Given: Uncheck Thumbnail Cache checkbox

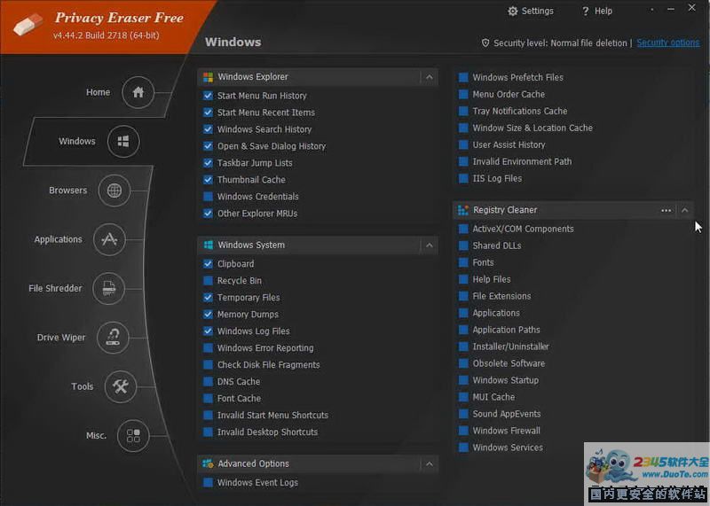Looking at the screenshot, I should [208, 180].
